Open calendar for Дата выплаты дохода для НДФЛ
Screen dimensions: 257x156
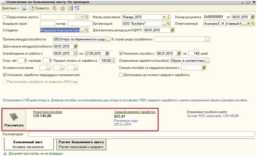coord(172,30)
